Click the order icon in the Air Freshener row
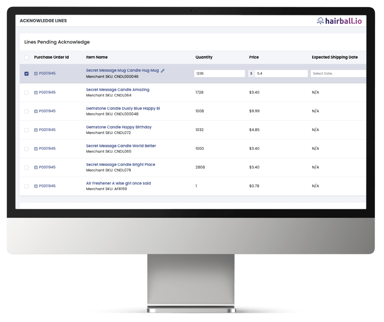 click(36, 186)
